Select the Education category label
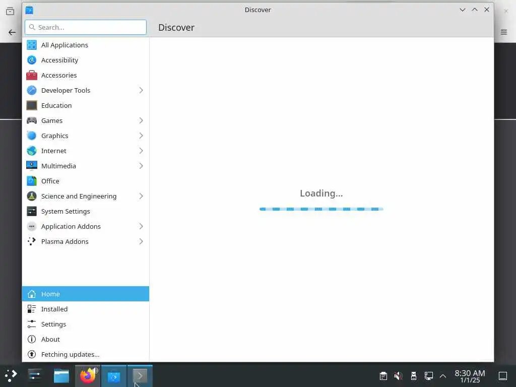 pos(56,106)
